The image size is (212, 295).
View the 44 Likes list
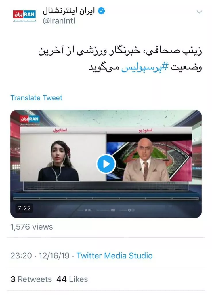(x=72, y=279)
